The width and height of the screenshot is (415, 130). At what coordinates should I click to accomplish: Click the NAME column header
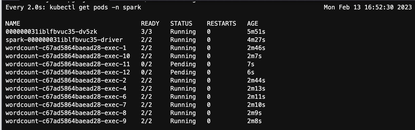click(13, 24)
